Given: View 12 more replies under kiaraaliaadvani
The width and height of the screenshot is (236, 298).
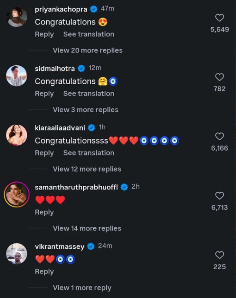Looking at the screenshot, I should [x=87, y=169].
